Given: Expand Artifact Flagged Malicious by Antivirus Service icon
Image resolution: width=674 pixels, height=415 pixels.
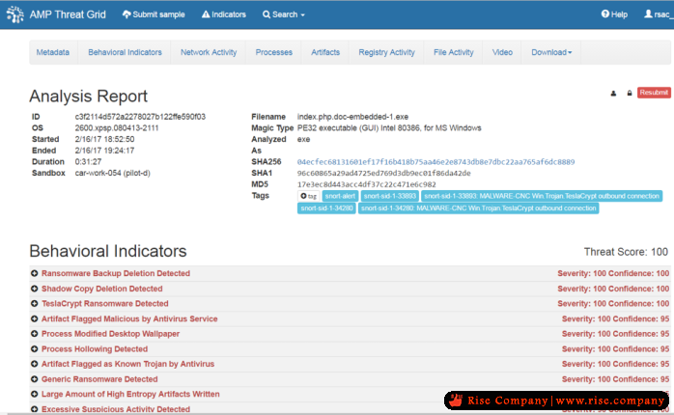Looking at the screenshot, I should coord(35,318).
